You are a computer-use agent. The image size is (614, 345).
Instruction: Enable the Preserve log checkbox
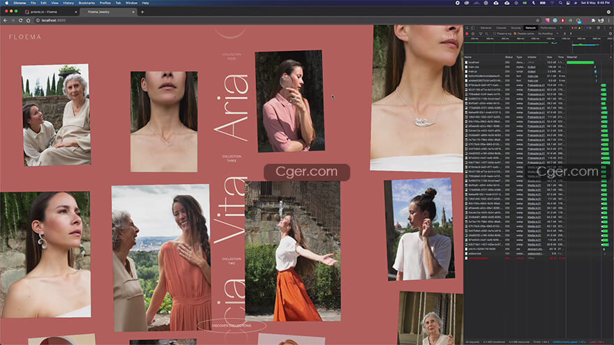click(495, 33)
